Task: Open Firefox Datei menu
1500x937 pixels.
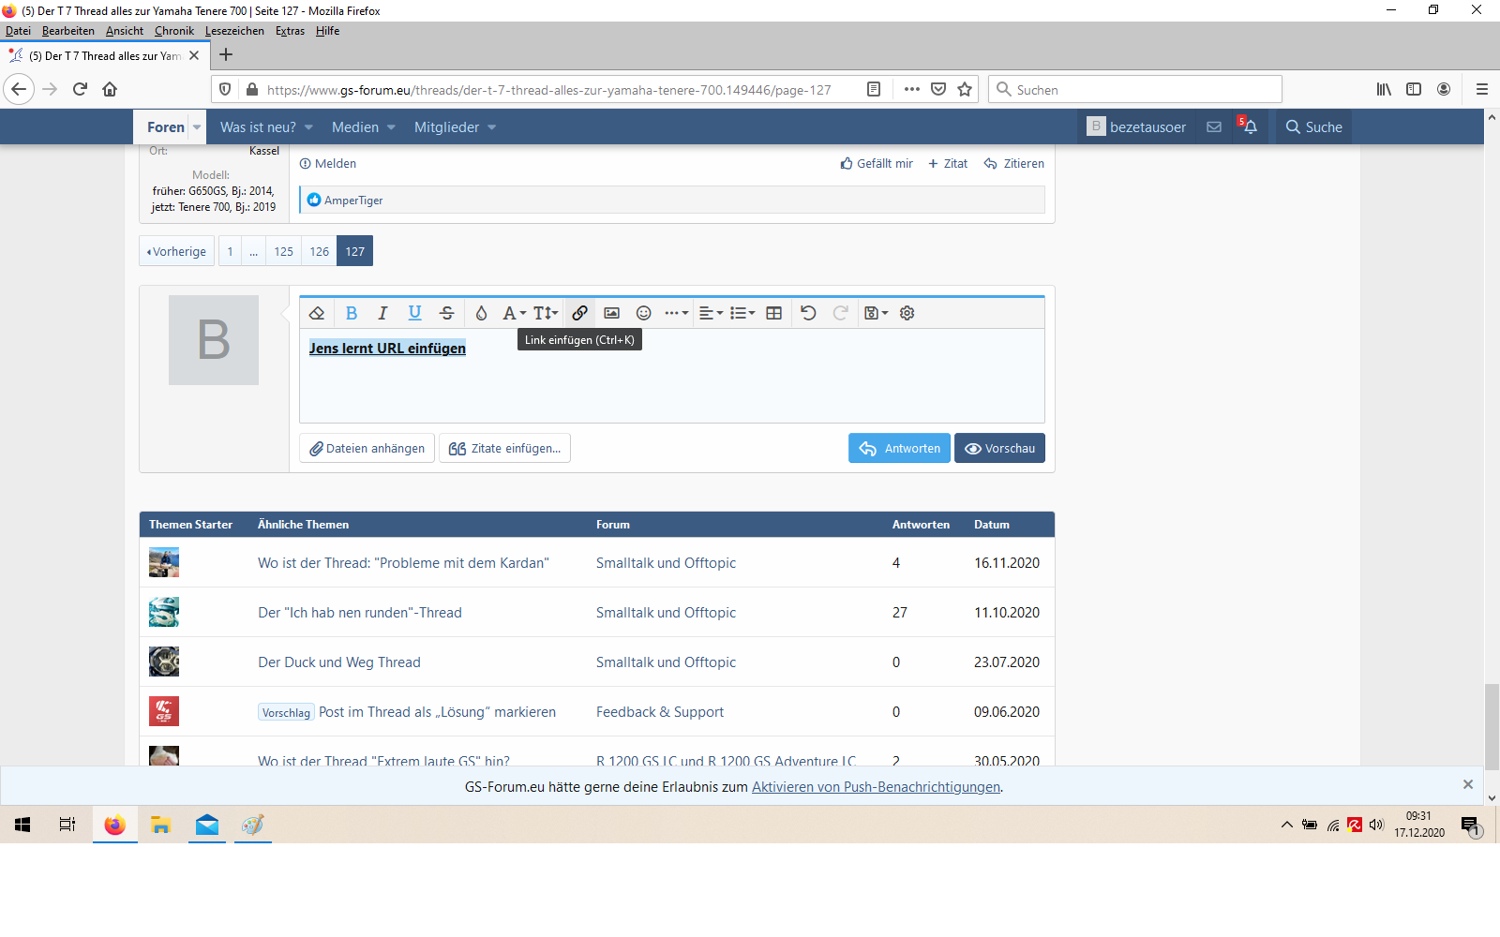Action: pyautogui.click(x=18, y=31)
